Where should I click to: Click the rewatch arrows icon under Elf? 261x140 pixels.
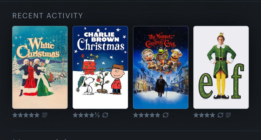click(x=220, y=115)
